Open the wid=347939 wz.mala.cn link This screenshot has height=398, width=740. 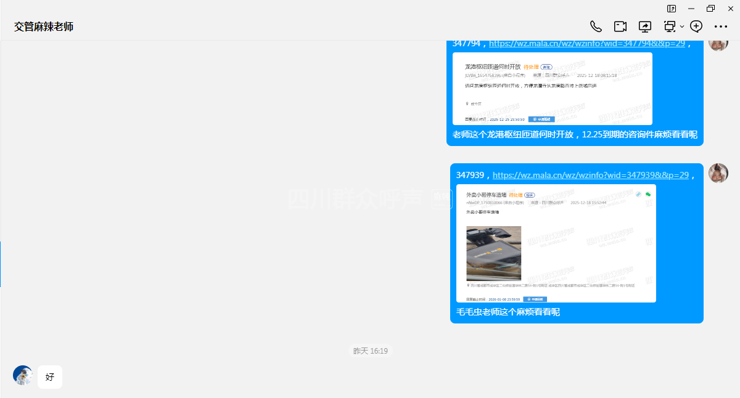pos(590,175)
